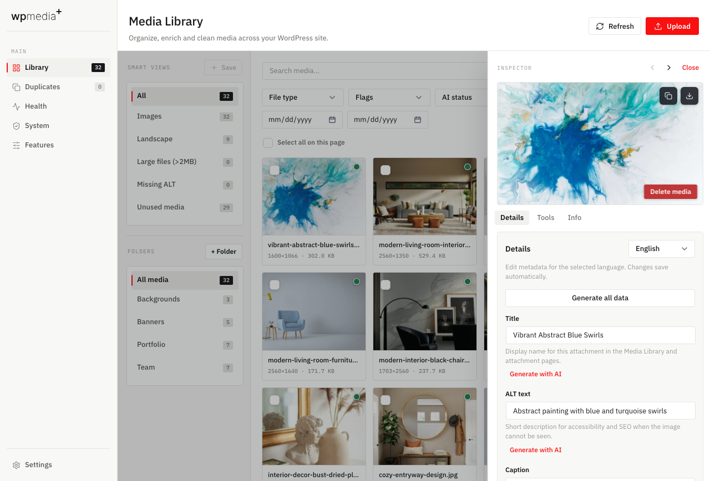Open the calendar icon of the first date field
This screenshot has height=481, width=710.
coord(332,120)
